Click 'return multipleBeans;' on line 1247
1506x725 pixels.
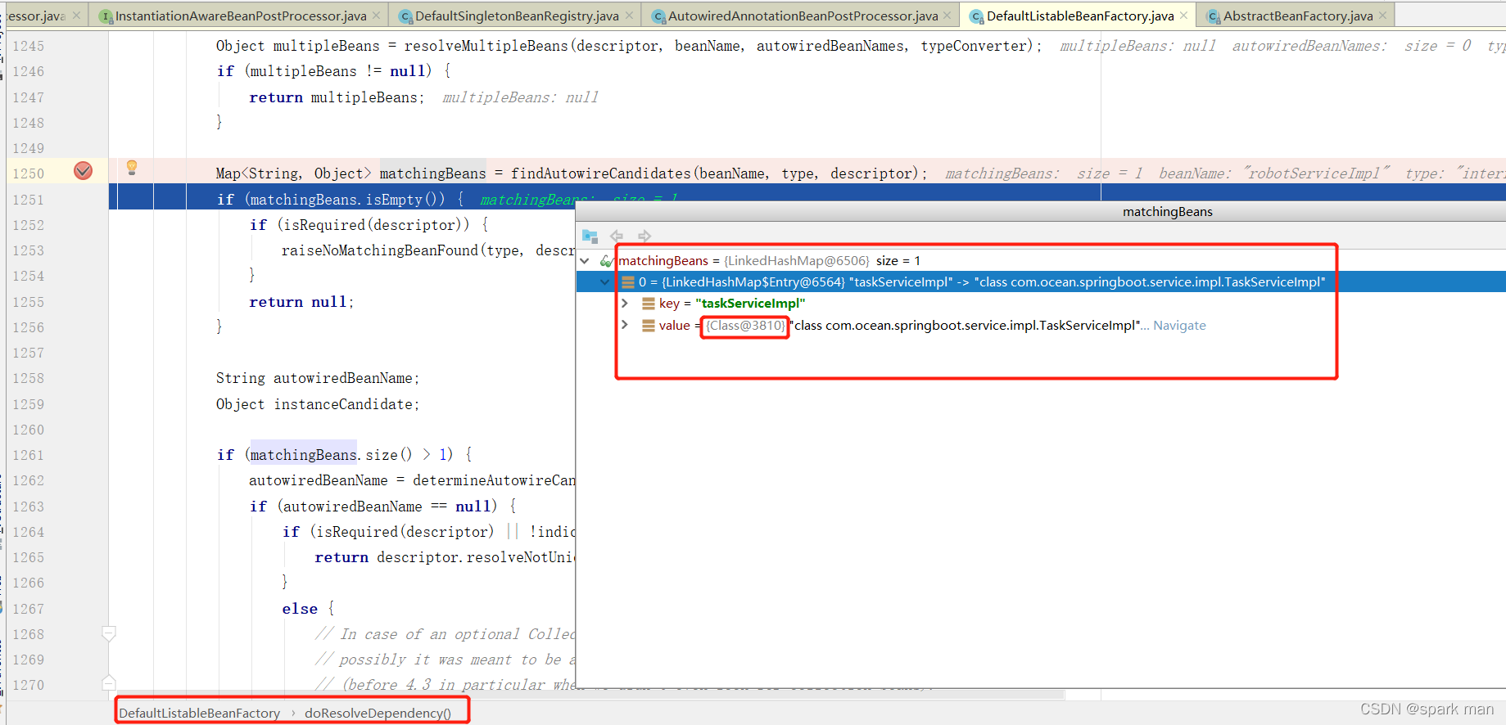[337, 97]
